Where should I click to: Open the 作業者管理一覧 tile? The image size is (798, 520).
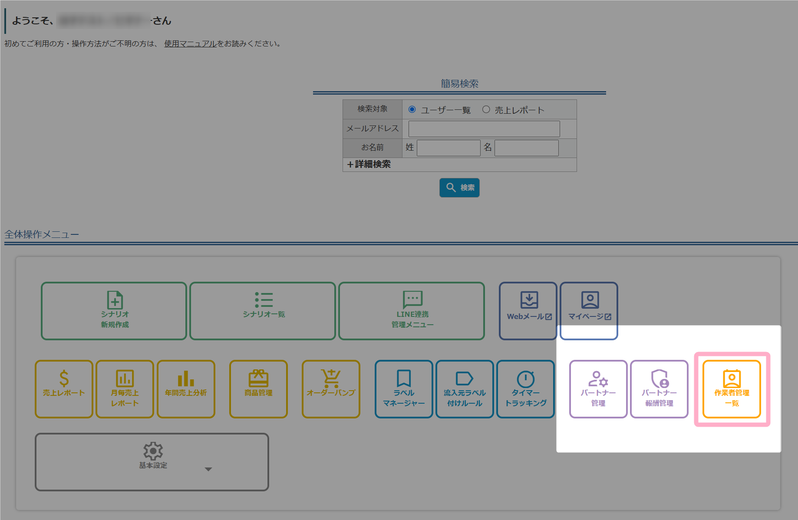[732, 389]
